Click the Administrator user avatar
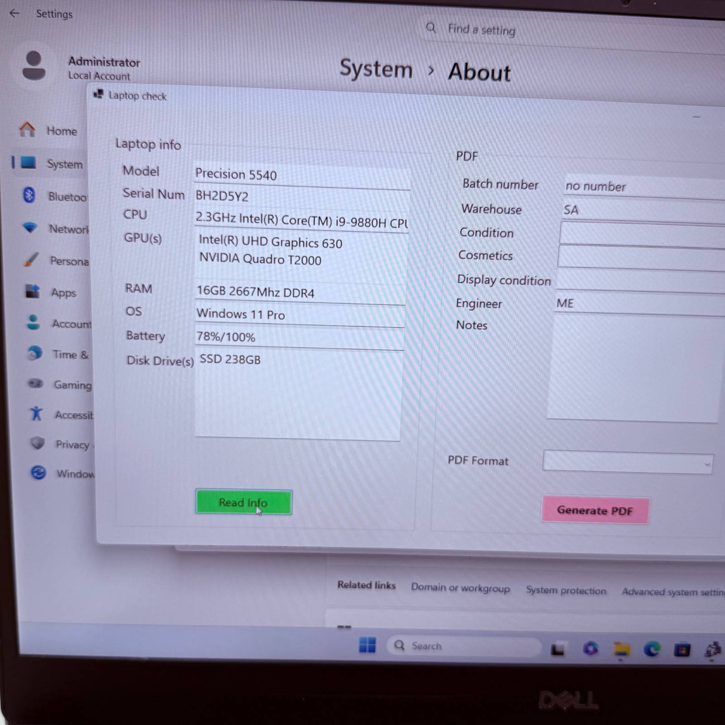This screenshot has height=725, width=725. coord(34,66)
